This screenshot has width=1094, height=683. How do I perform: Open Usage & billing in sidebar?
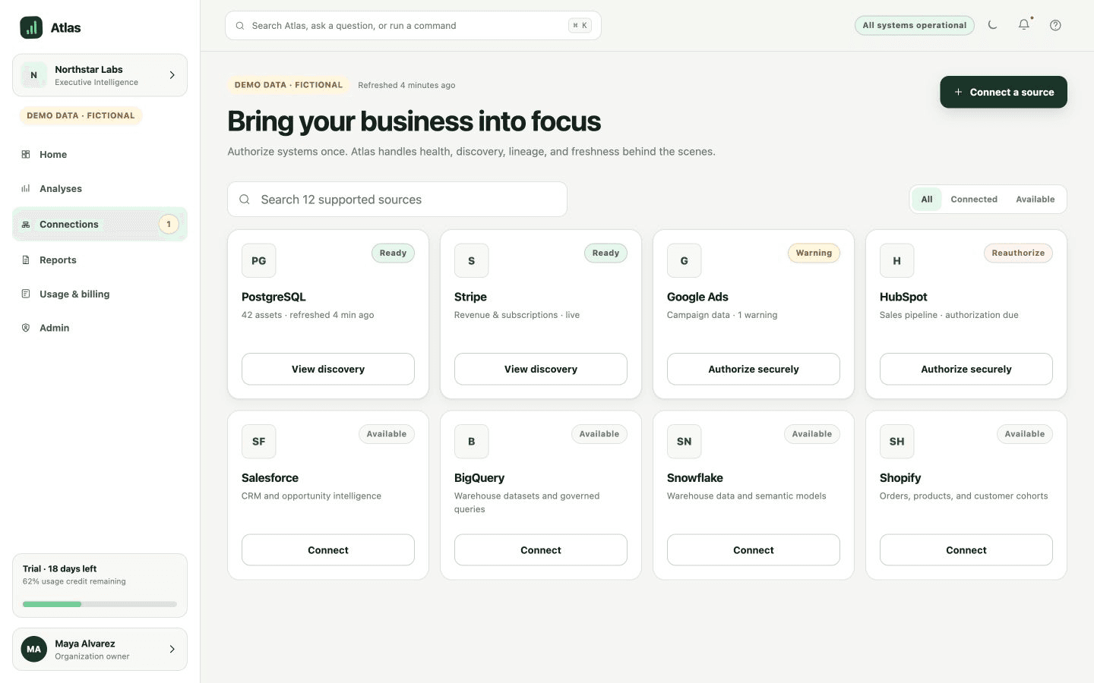point(100,294)
